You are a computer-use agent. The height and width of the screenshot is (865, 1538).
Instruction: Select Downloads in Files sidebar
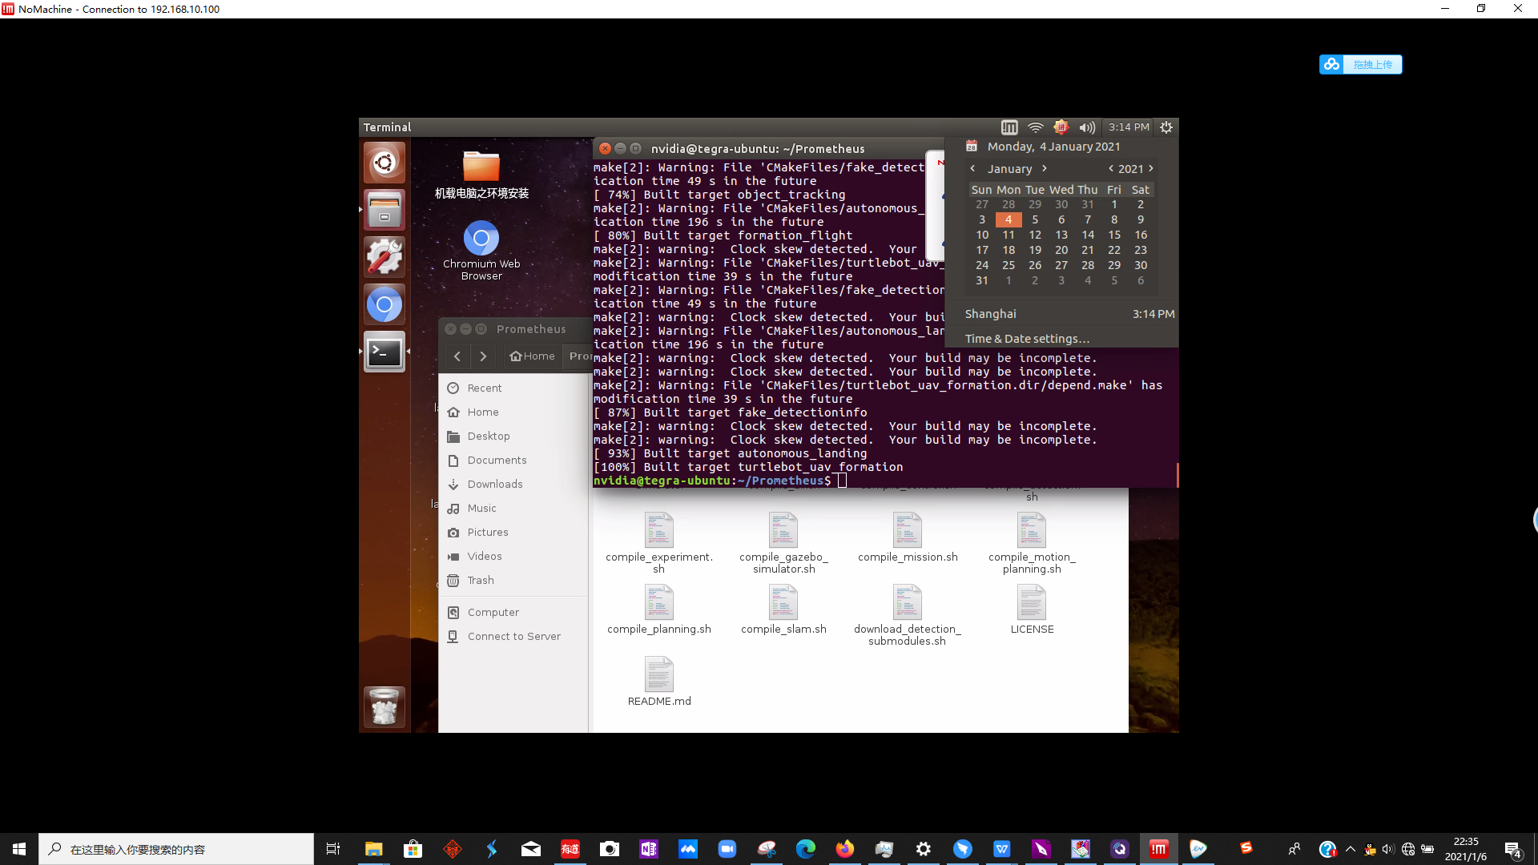494,484
